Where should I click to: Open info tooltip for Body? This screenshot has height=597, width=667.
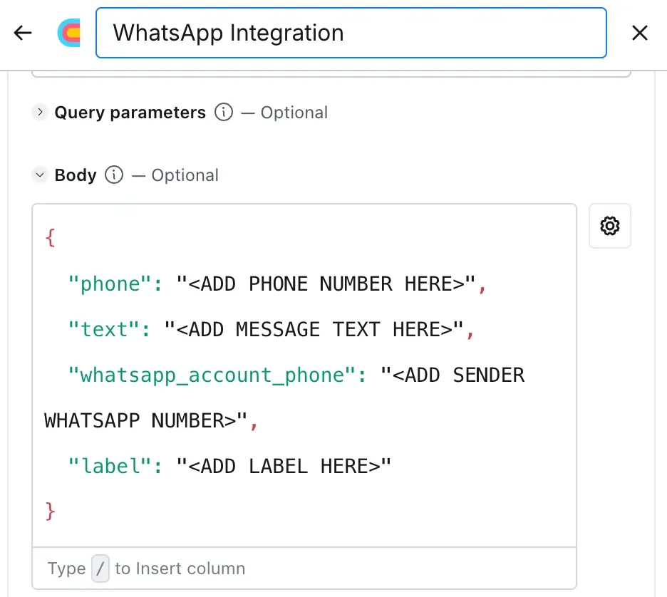[114, 175]
